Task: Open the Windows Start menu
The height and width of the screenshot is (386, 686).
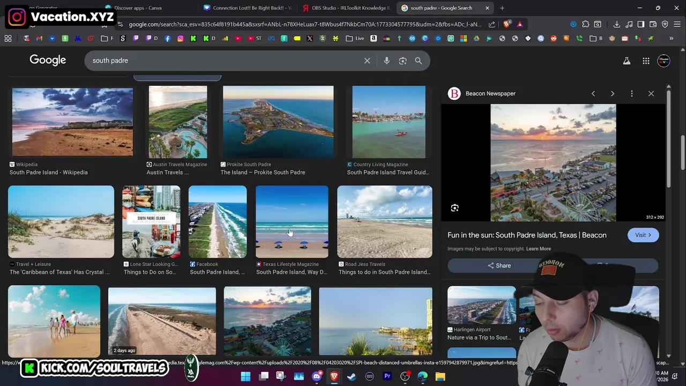Action: click(245, 376)
